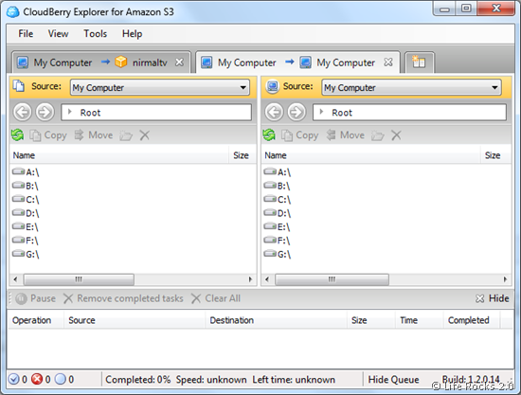Click the left pane Source documents icon
The image size is (521, 395).
19,86
